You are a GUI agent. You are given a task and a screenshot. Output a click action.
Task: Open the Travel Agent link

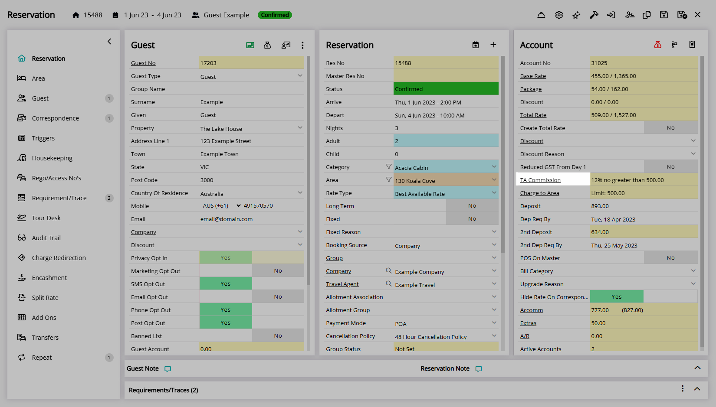[342, 284]
